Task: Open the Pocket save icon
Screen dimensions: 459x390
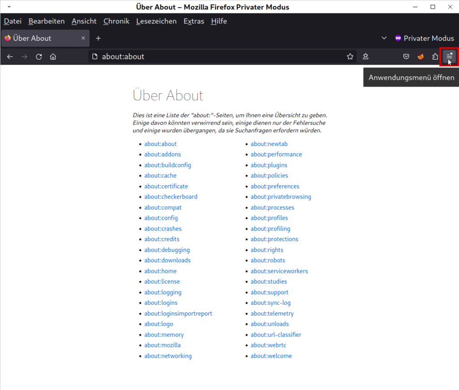Action: [406, 56]
